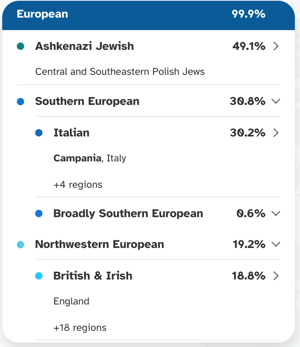The image size is (300, 347).
Task: Click Central and Southeastern Polish Jews text
Action: coord(120,72)
